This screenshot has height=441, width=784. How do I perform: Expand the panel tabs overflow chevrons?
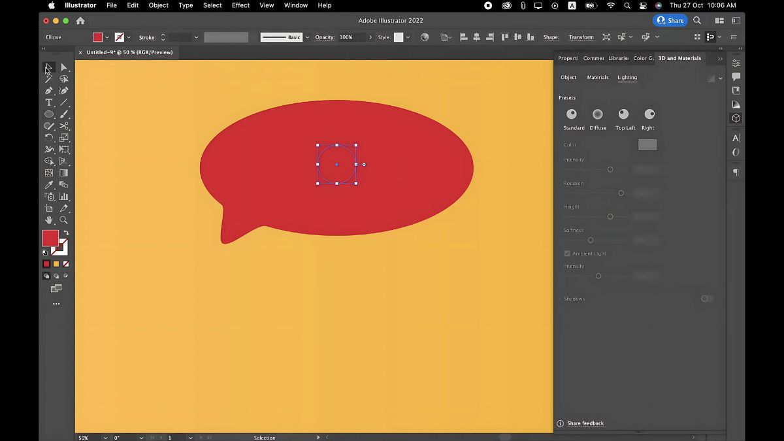click(x=720, y=58)
